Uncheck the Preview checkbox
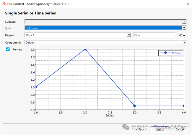This screenshot has height=135, width=192. (8, 49)
